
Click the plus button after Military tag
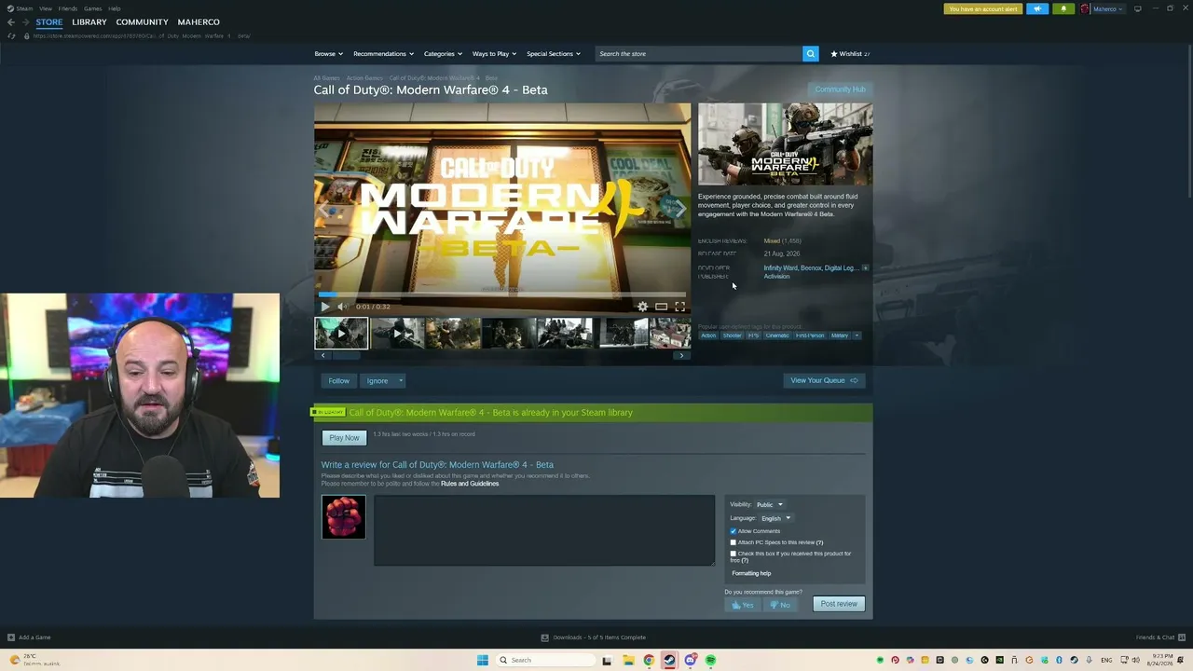point(857,335)
